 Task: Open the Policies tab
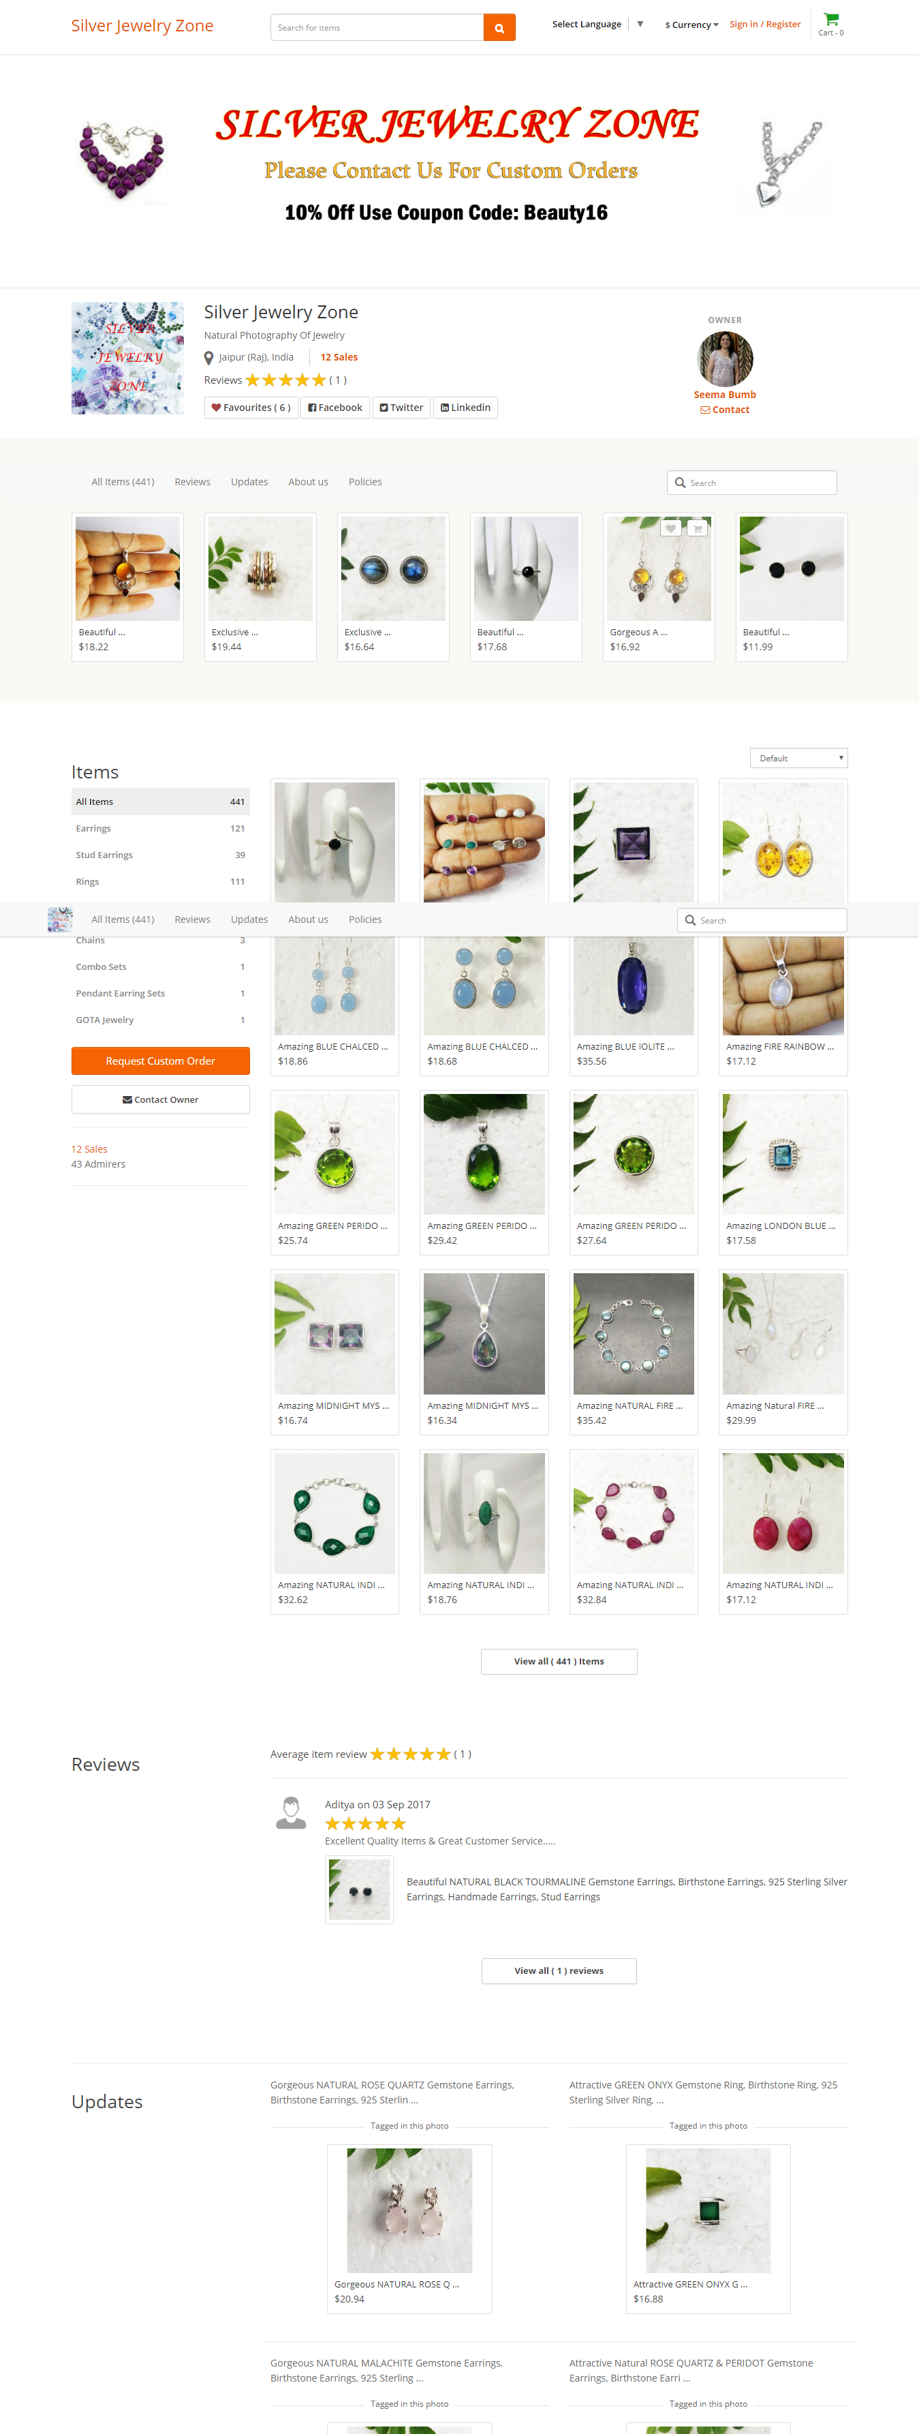(x=366, y=482)
